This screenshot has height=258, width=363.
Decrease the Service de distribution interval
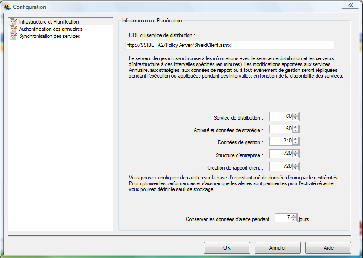(296, 118)
